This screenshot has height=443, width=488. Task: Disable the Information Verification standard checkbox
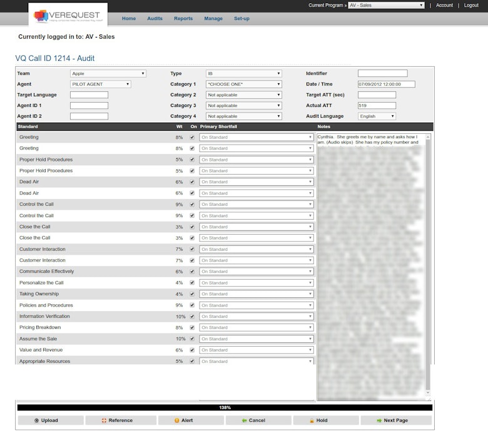192,317
